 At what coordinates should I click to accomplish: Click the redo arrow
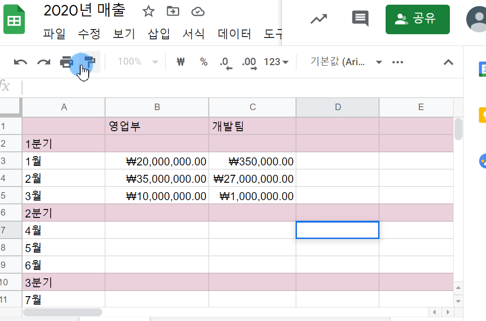[44, 62]
